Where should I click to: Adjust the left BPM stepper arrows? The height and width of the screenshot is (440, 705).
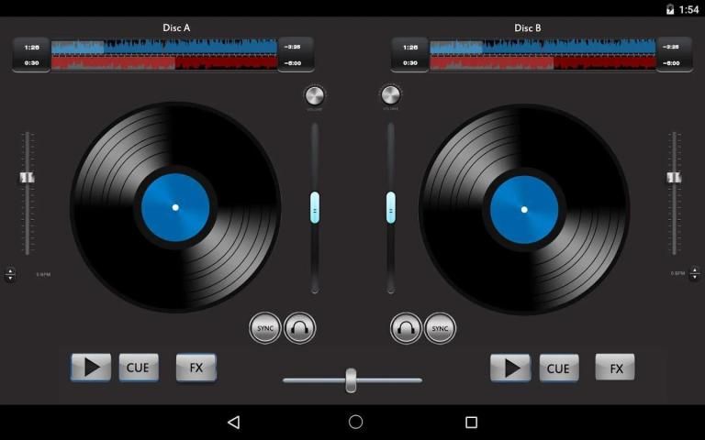click(10, 274)
